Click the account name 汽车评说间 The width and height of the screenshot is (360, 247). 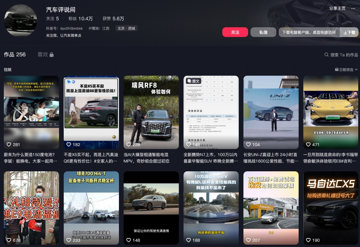tap(61, 9)
